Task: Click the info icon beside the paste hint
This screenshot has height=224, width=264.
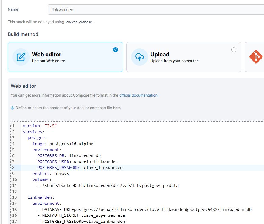Action: pos(12,108)
